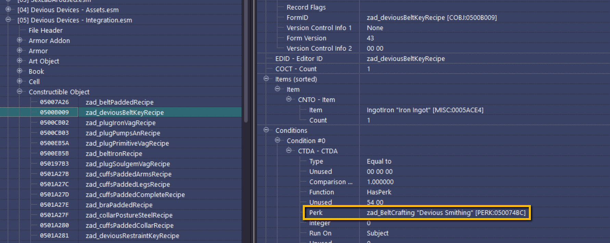Click FormID 0500CB02 in the tree

tap(54, 123)
